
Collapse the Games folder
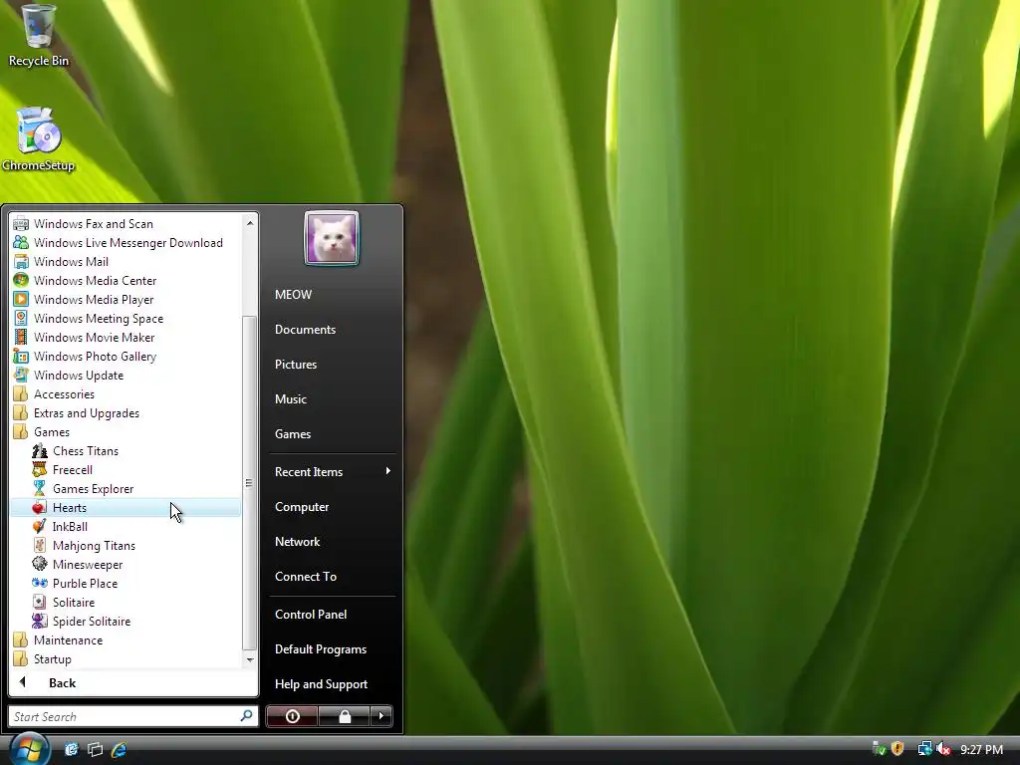point(42,432)
